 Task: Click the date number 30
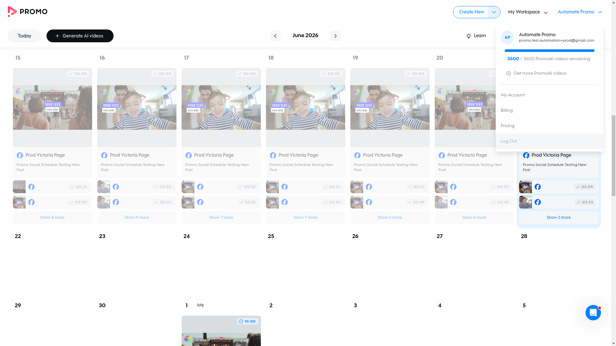102,306
